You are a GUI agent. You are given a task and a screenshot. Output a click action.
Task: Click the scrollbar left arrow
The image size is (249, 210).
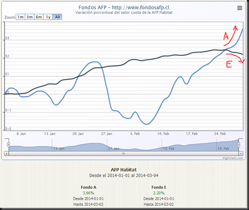7,153
